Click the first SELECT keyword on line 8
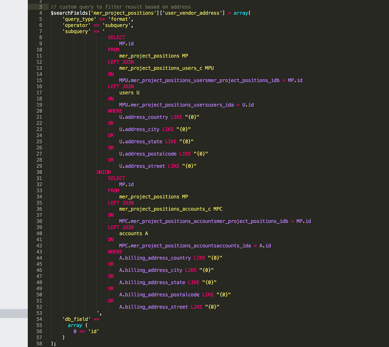Image resolution: width=389 pixels, height=347 pixels. 116,37
